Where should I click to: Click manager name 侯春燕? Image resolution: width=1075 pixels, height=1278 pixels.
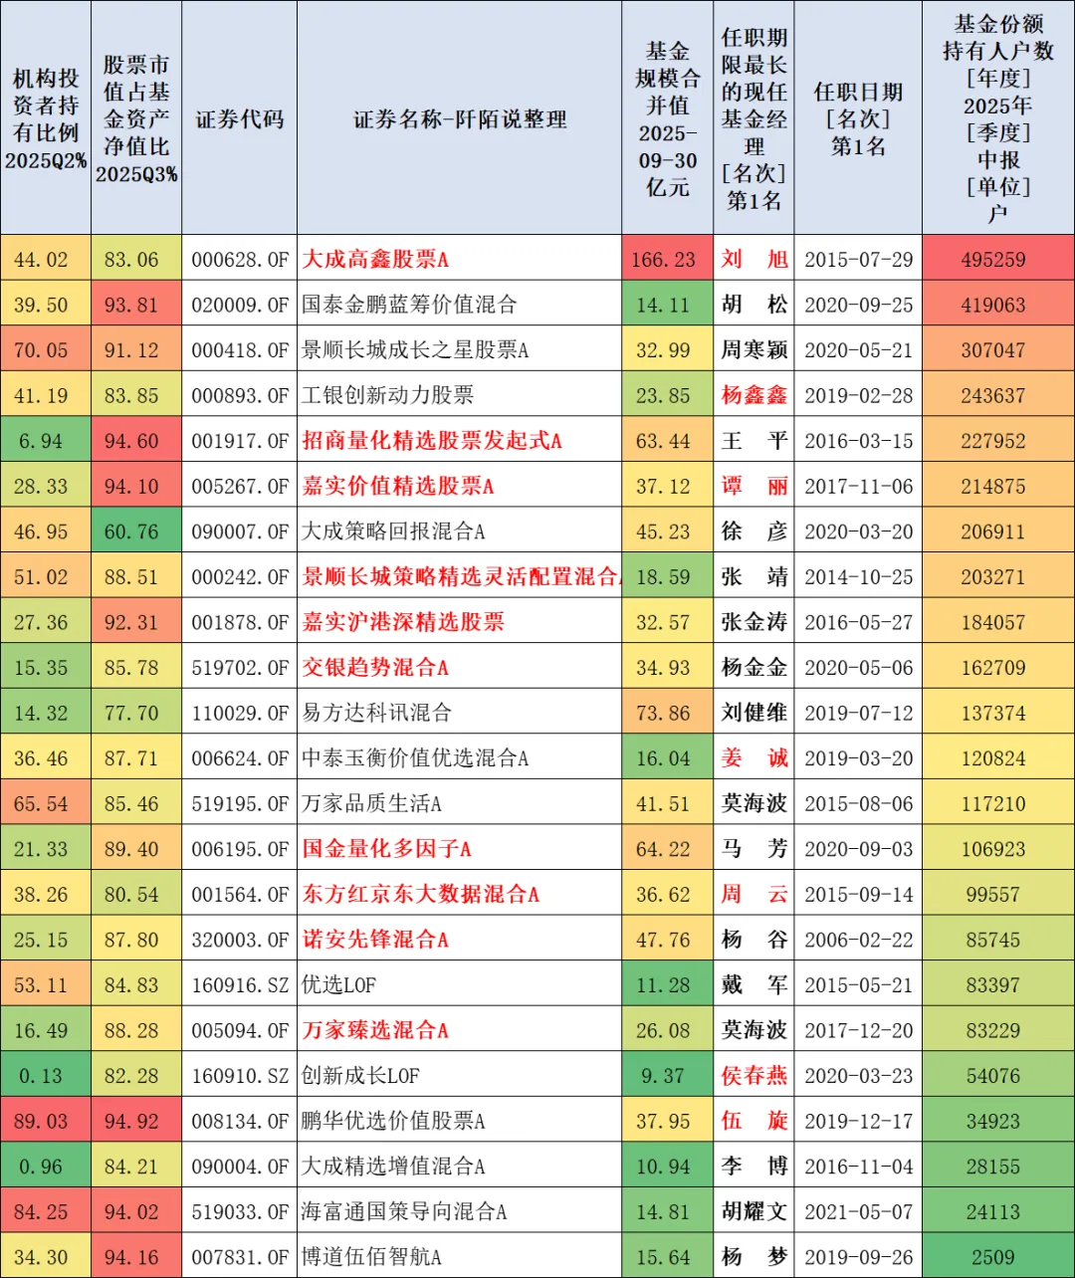(754, 1076)
